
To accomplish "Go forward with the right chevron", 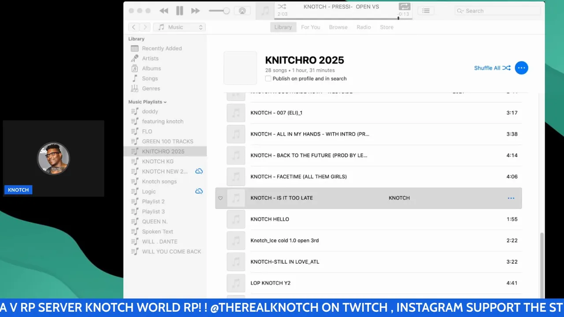I will tap(145, 27).
